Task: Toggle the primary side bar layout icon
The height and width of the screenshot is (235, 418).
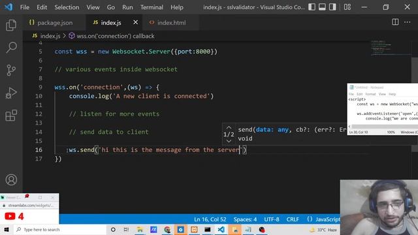Action: [312, 7]
